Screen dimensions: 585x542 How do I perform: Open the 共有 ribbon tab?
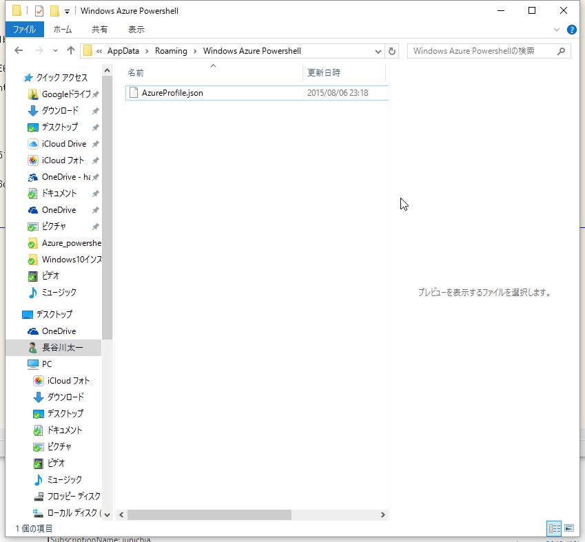tap(100, 30)
